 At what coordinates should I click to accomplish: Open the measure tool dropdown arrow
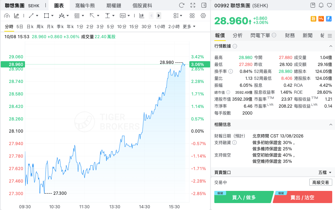113,16
